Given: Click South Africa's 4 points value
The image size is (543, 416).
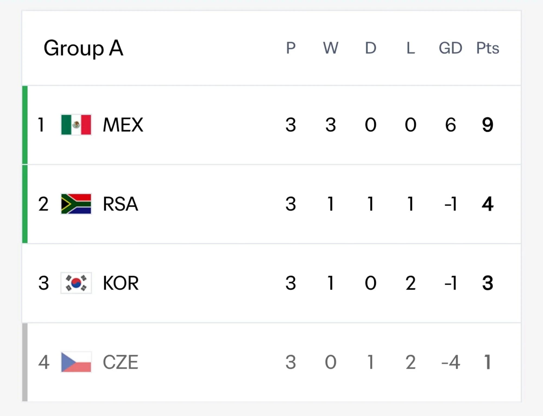Looking at the screenshot, I should tap(488, 204).
